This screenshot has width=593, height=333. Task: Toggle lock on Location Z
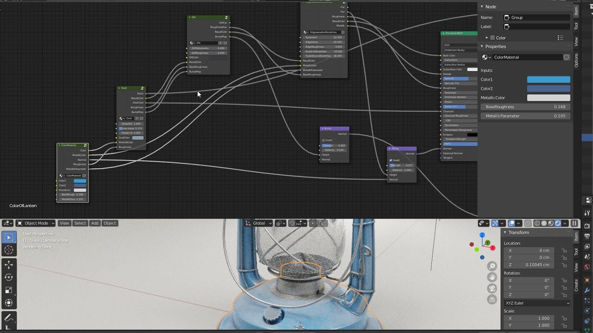coord(564,265)
